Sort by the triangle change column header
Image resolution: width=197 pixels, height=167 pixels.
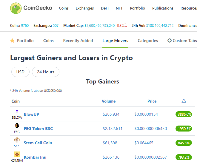pyautogui.click(x=184, y=101)
